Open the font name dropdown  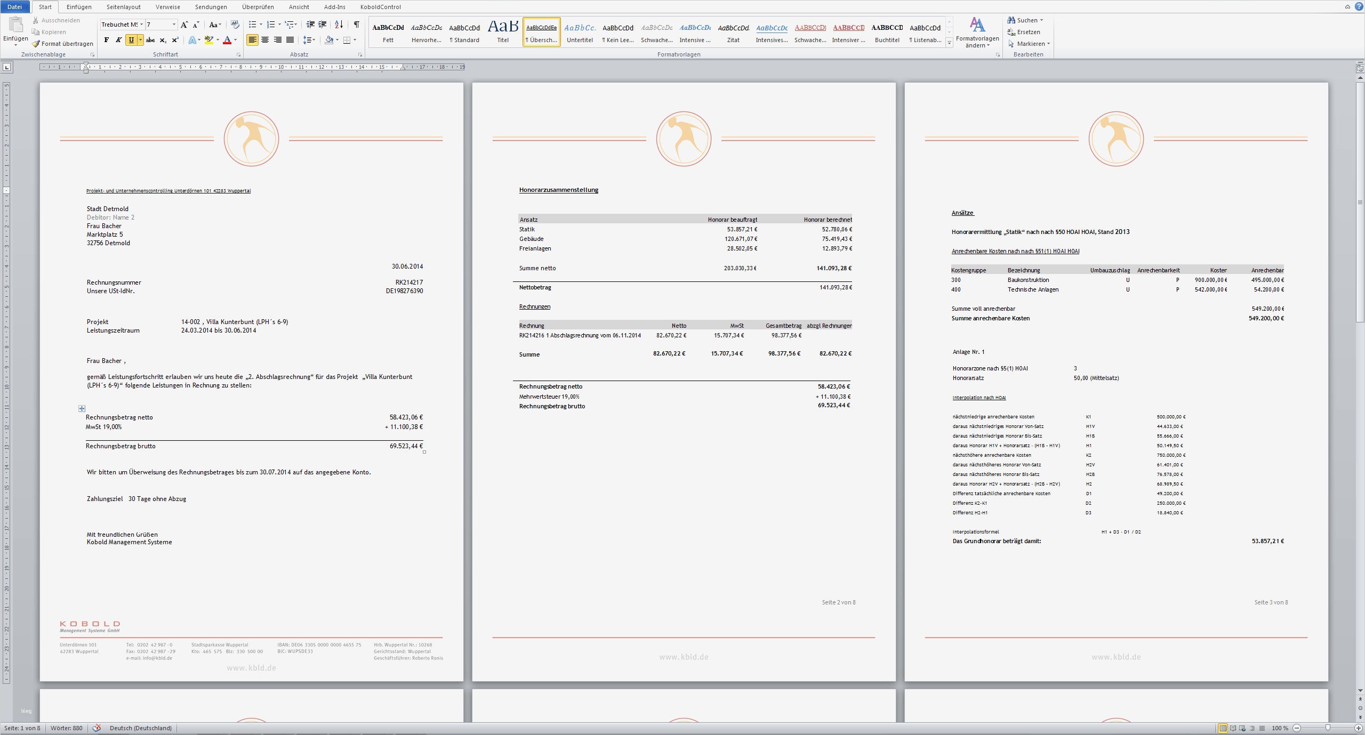tap(141, 25)
